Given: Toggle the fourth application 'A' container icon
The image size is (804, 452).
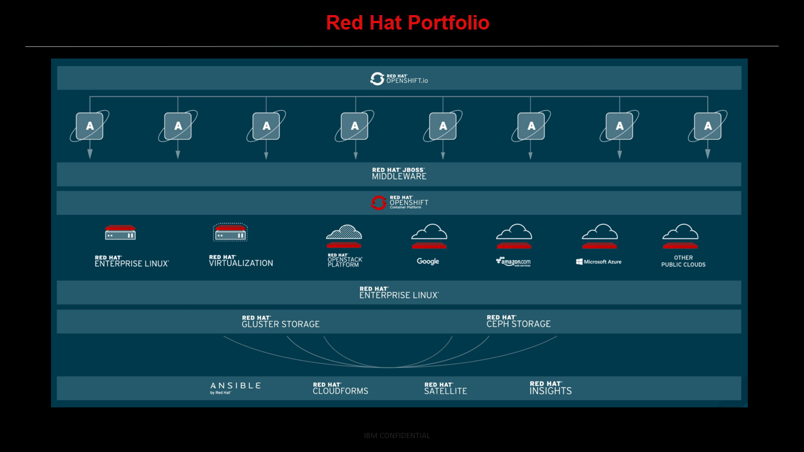Looking at the screenshot, I should 354,125.
